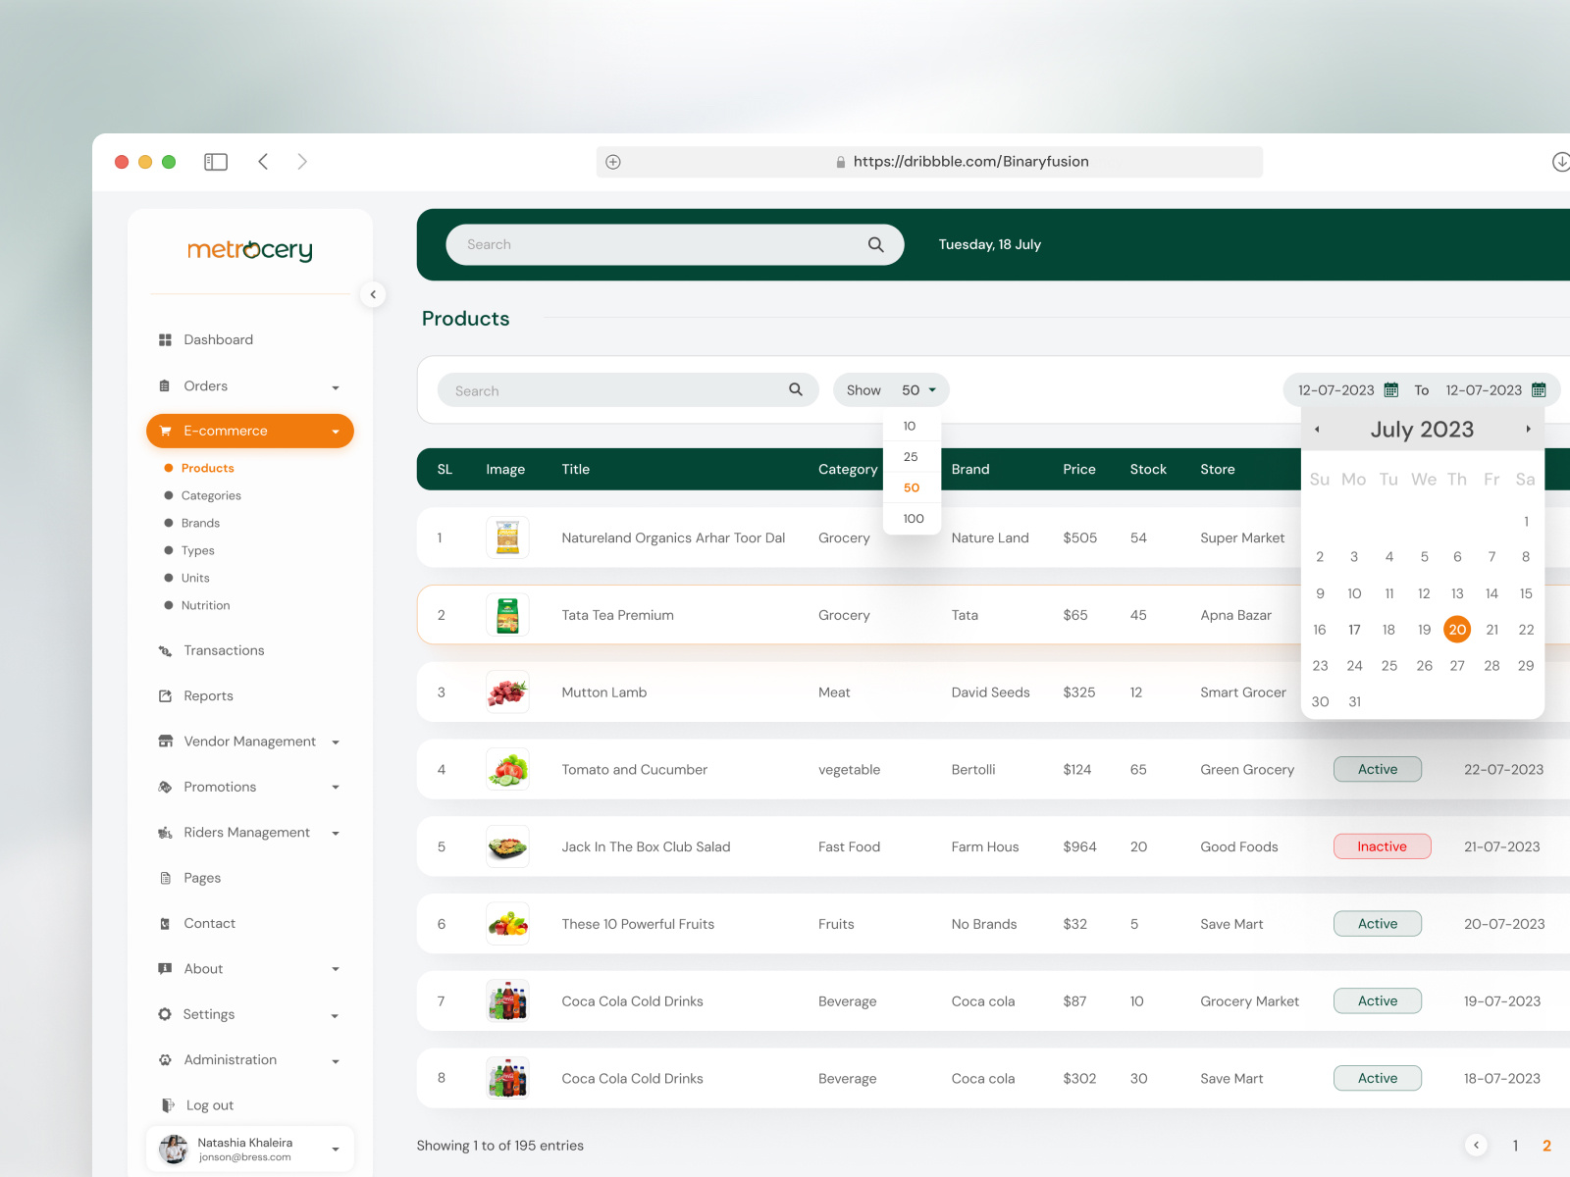Click the Log out icon

(166, 1104)
